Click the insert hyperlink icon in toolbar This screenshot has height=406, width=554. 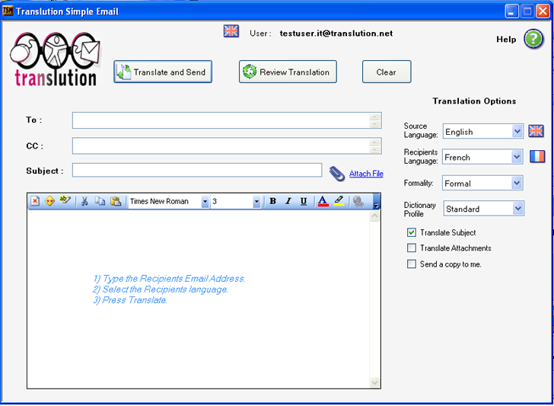[x=358, y=201]
